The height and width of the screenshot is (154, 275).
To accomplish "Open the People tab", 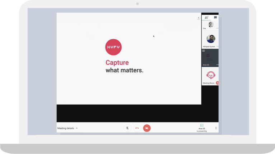I will (206, 17).
